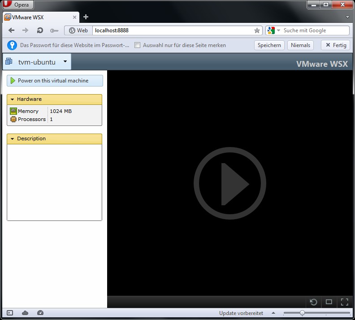Click the green power-on play icon
Image resolution: width=355 pixels, height=320 pixels.
pyautogui.click(x=13, y=81)
